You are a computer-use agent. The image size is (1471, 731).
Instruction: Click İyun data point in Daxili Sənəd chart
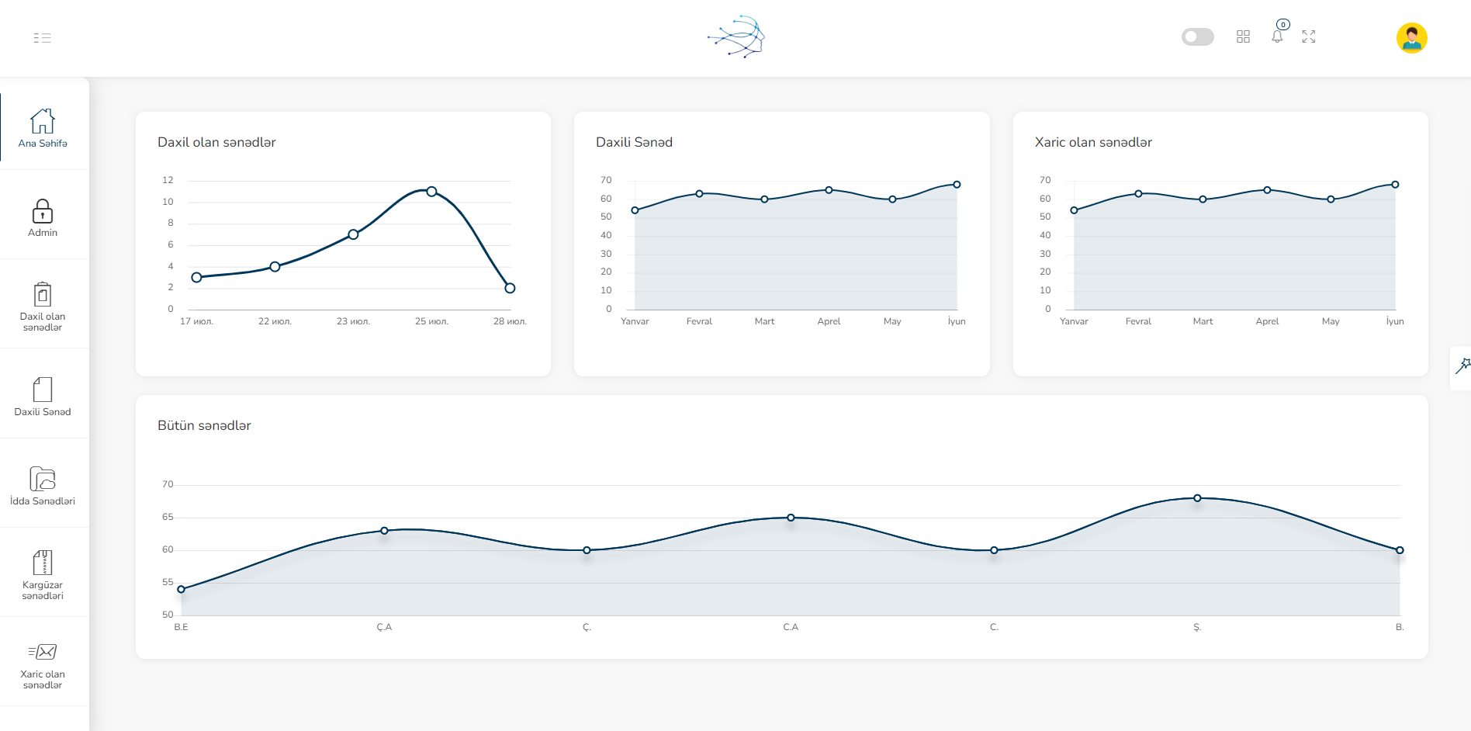(x=957, y=185)
